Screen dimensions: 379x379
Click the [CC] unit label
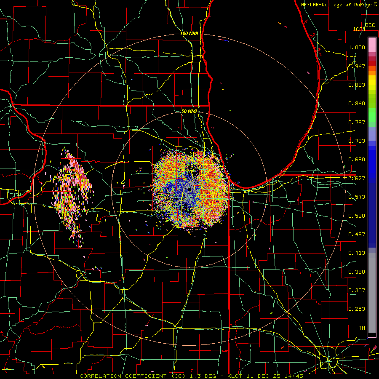tap(359, 29)
